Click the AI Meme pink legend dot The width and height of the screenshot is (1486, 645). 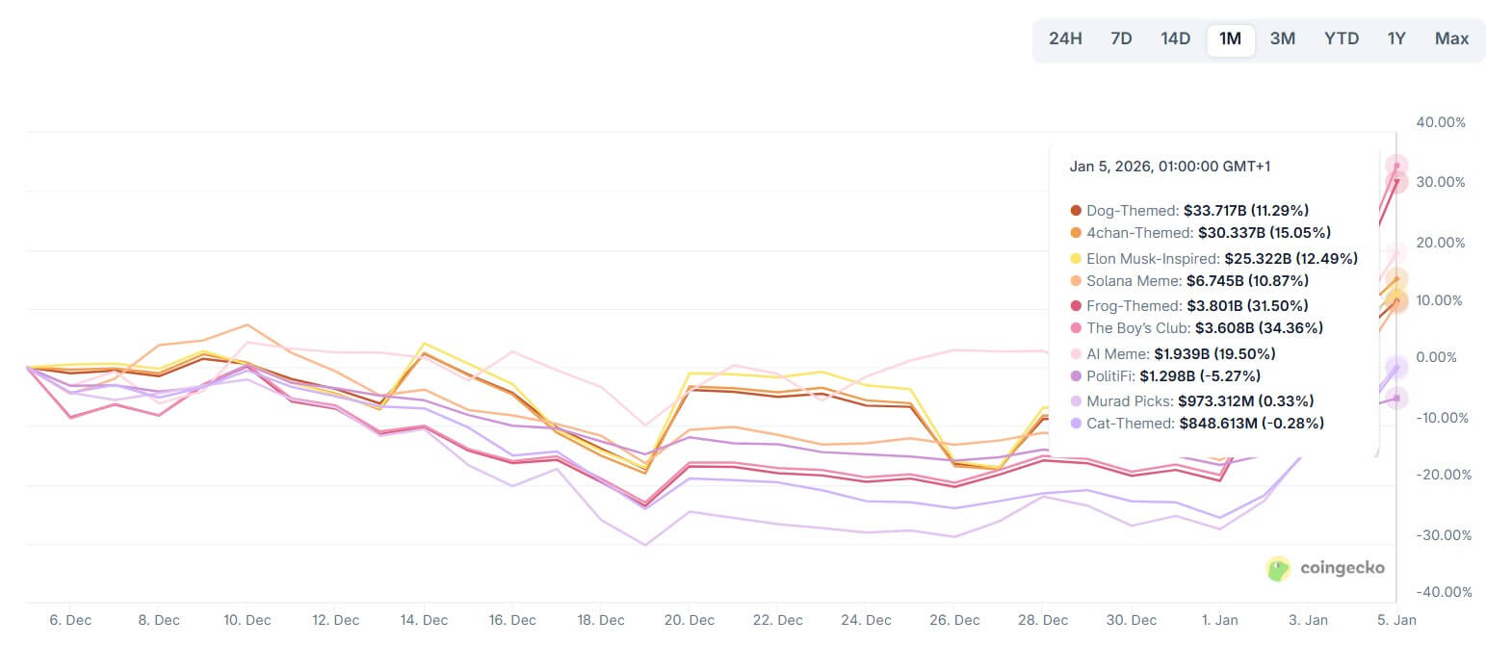point(1076,352)
